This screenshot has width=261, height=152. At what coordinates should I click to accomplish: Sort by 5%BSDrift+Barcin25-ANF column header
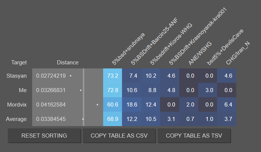(154, 41)
